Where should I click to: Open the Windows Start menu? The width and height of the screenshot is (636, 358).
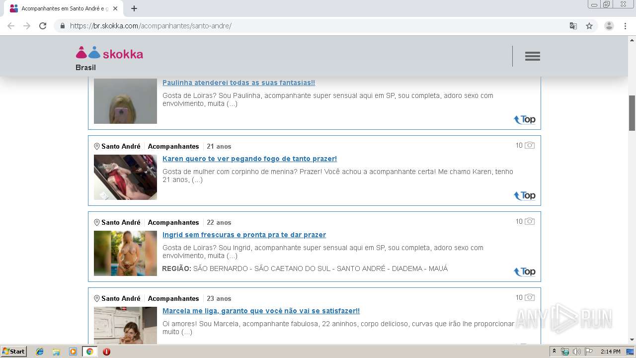point(14,352)
